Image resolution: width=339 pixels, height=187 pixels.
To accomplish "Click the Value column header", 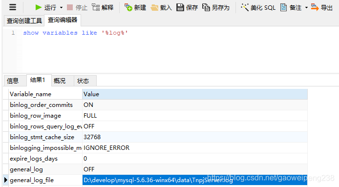I will 195,94.
